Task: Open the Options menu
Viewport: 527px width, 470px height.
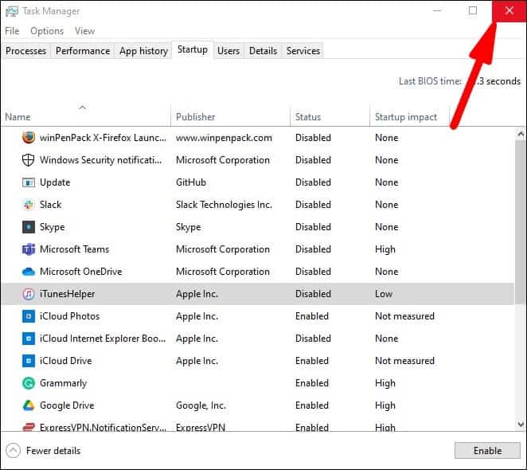Action: pos(47,31)
